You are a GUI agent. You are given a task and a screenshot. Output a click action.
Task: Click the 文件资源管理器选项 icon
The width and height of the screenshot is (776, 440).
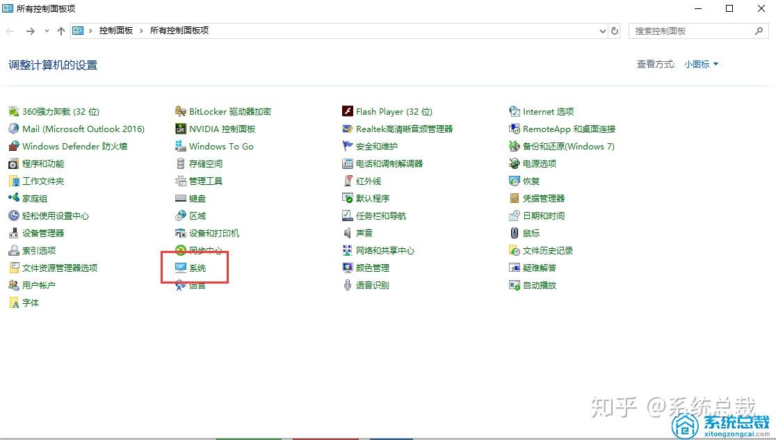coord(14,268)
